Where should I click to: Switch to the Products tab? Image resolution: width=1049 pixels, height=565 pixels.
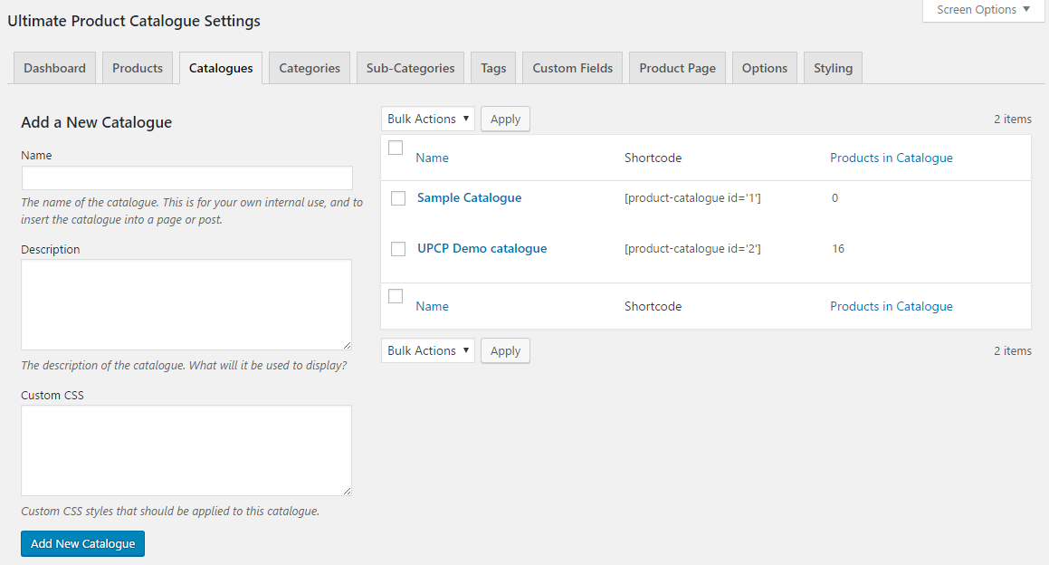click(x=138, y=68)
